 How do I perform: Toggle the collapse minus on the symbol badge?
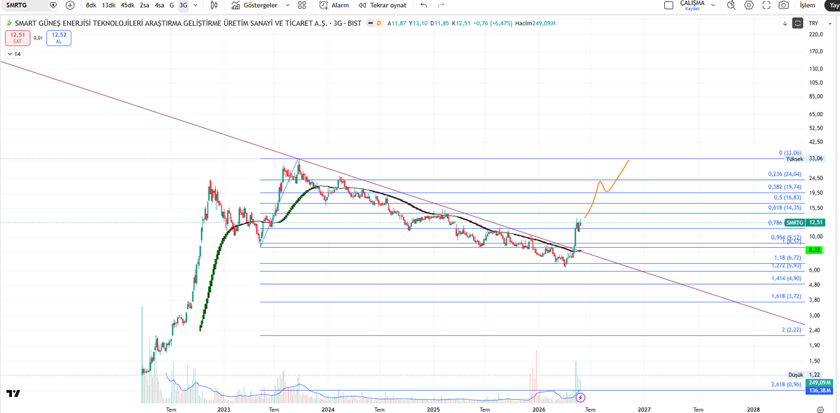point(370,23)
